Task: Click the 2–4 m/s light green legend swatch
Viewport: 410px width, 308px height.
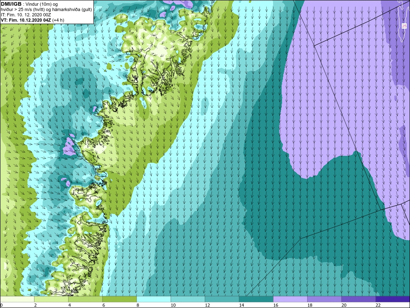Action: 51,299
